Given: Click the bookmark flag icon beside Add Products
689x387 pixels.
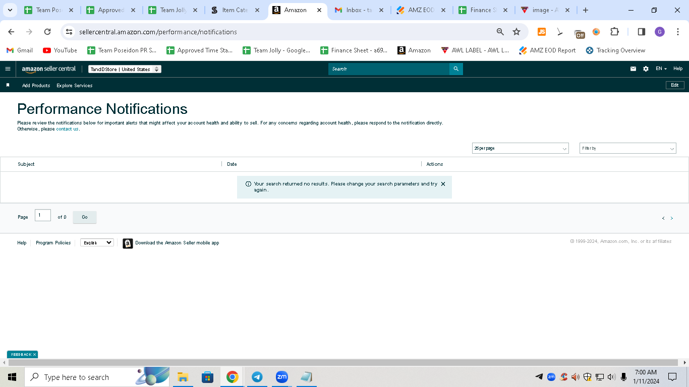Looking at the screenshot, I should tap(8, 85).
